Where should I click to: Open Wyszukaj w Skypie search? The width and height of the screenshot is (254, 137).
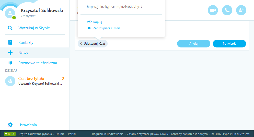[34, 28]
